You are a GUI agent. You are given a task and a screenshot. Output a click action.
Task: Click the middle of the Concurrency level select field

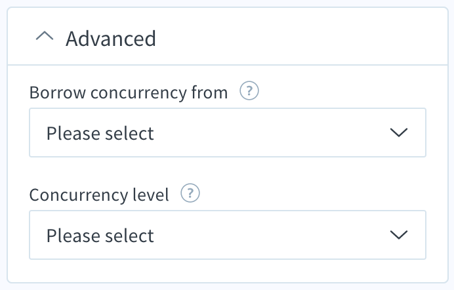[x=228, y=235]
